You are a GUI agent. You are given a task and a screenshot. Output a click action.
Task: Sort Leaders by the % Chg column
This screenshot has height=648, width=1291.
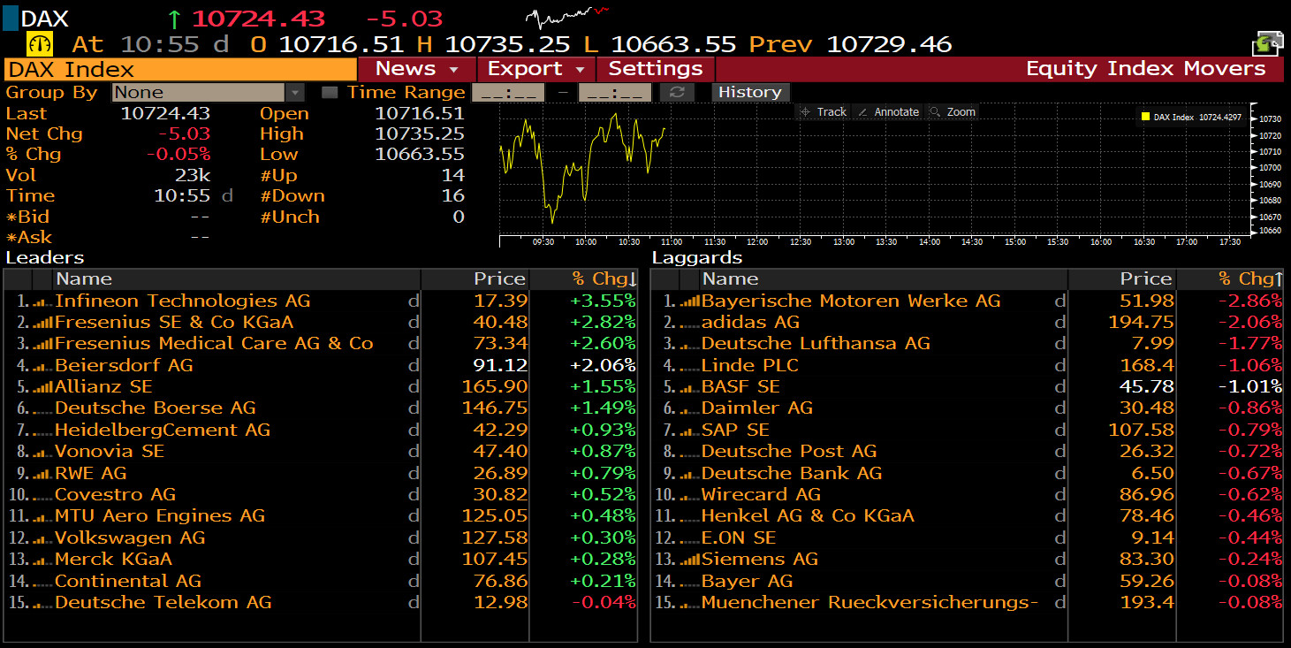click(x=583, y=279)
